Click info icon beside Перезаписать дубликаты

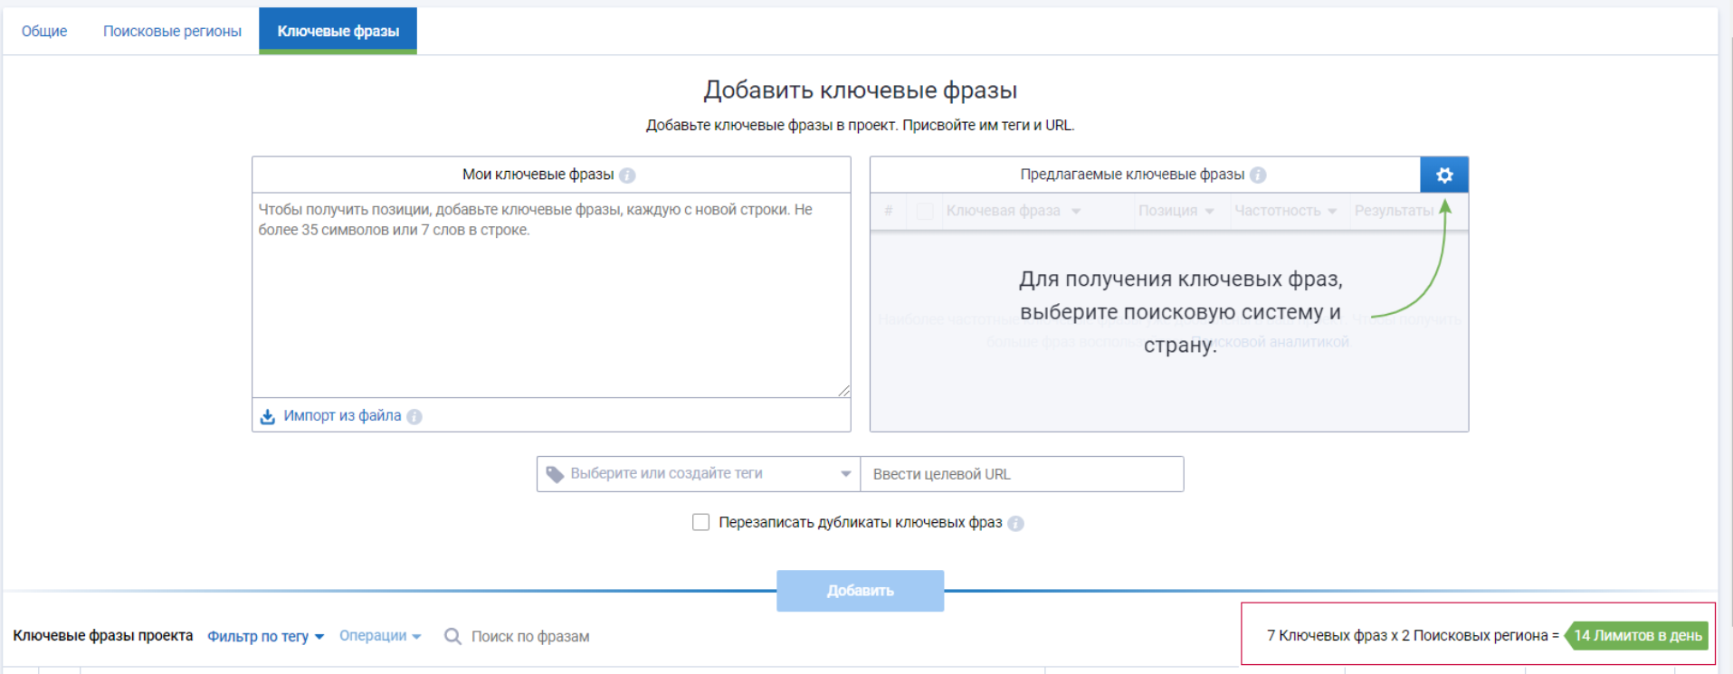1015,524
